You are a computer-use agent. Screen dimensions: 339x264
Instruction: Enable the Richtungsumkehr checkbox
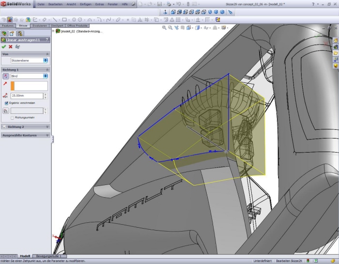[x=12, y=118]
